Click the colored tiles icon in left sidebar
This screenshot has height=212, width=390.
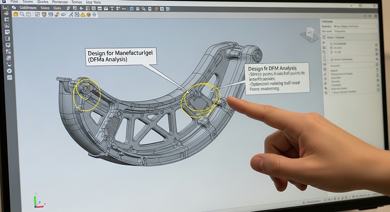click(8, 52)
